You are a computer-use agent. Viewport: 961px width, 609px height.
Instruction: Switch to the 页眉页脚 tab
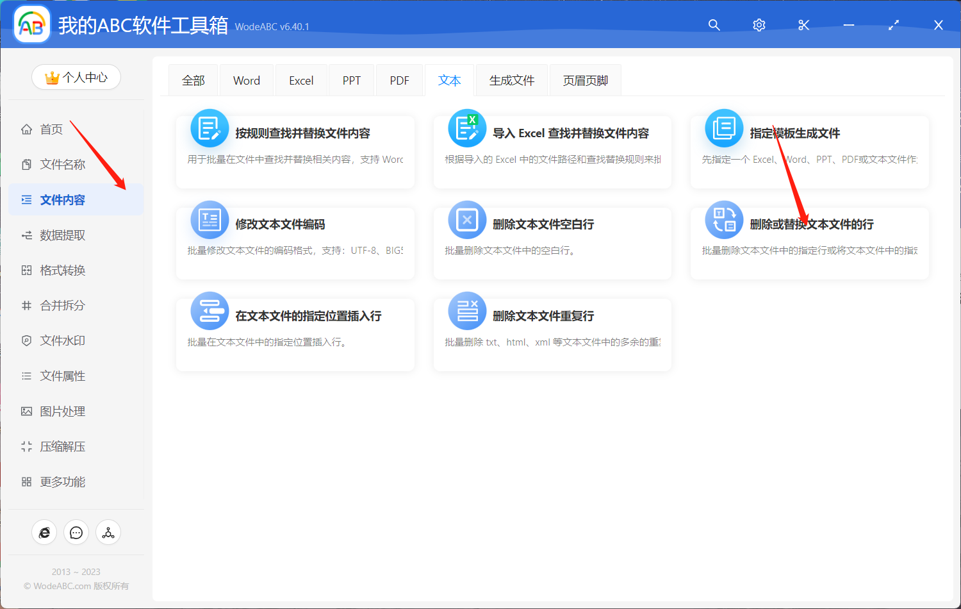[585, 79]
